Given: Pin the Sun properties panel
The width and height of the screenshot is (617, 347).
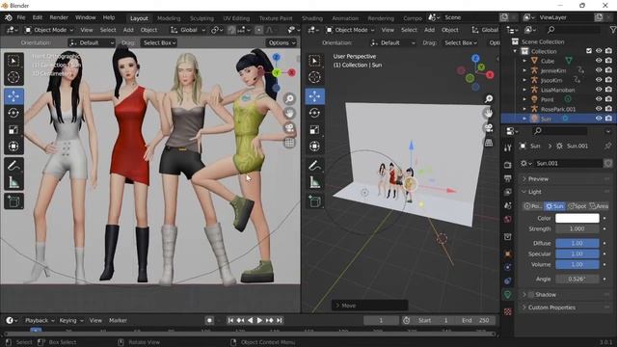Looking at the screenshot, I should pyautogui.click(x=608, y=146).
